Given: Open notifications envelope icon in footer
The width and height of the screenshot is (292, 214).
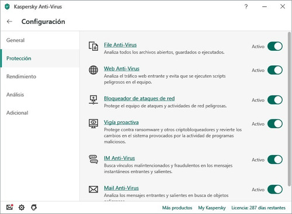Looking at the screenshot, I should tap(9, 207).
